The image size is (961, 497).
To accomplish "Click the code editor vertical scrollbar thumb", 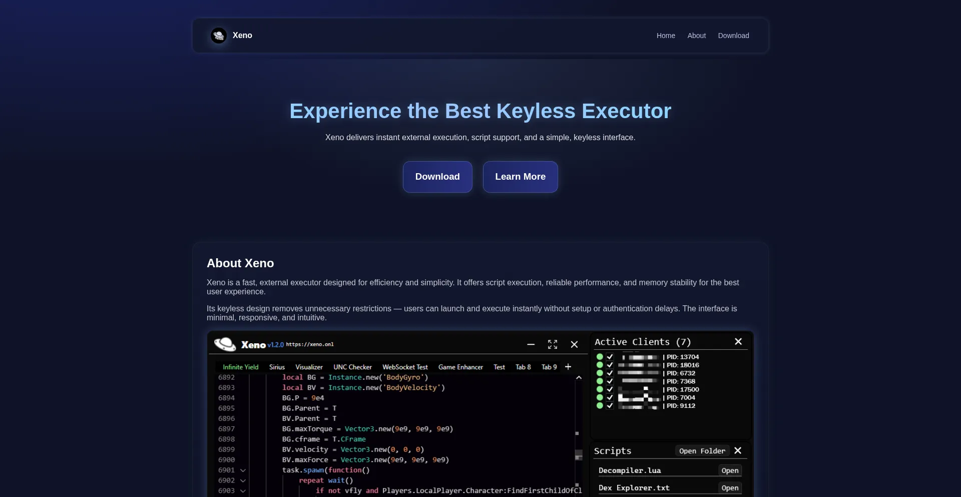I will click(579, 455).
